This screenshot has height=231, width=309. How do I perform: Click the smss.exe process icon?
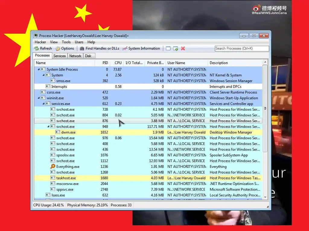53,81
